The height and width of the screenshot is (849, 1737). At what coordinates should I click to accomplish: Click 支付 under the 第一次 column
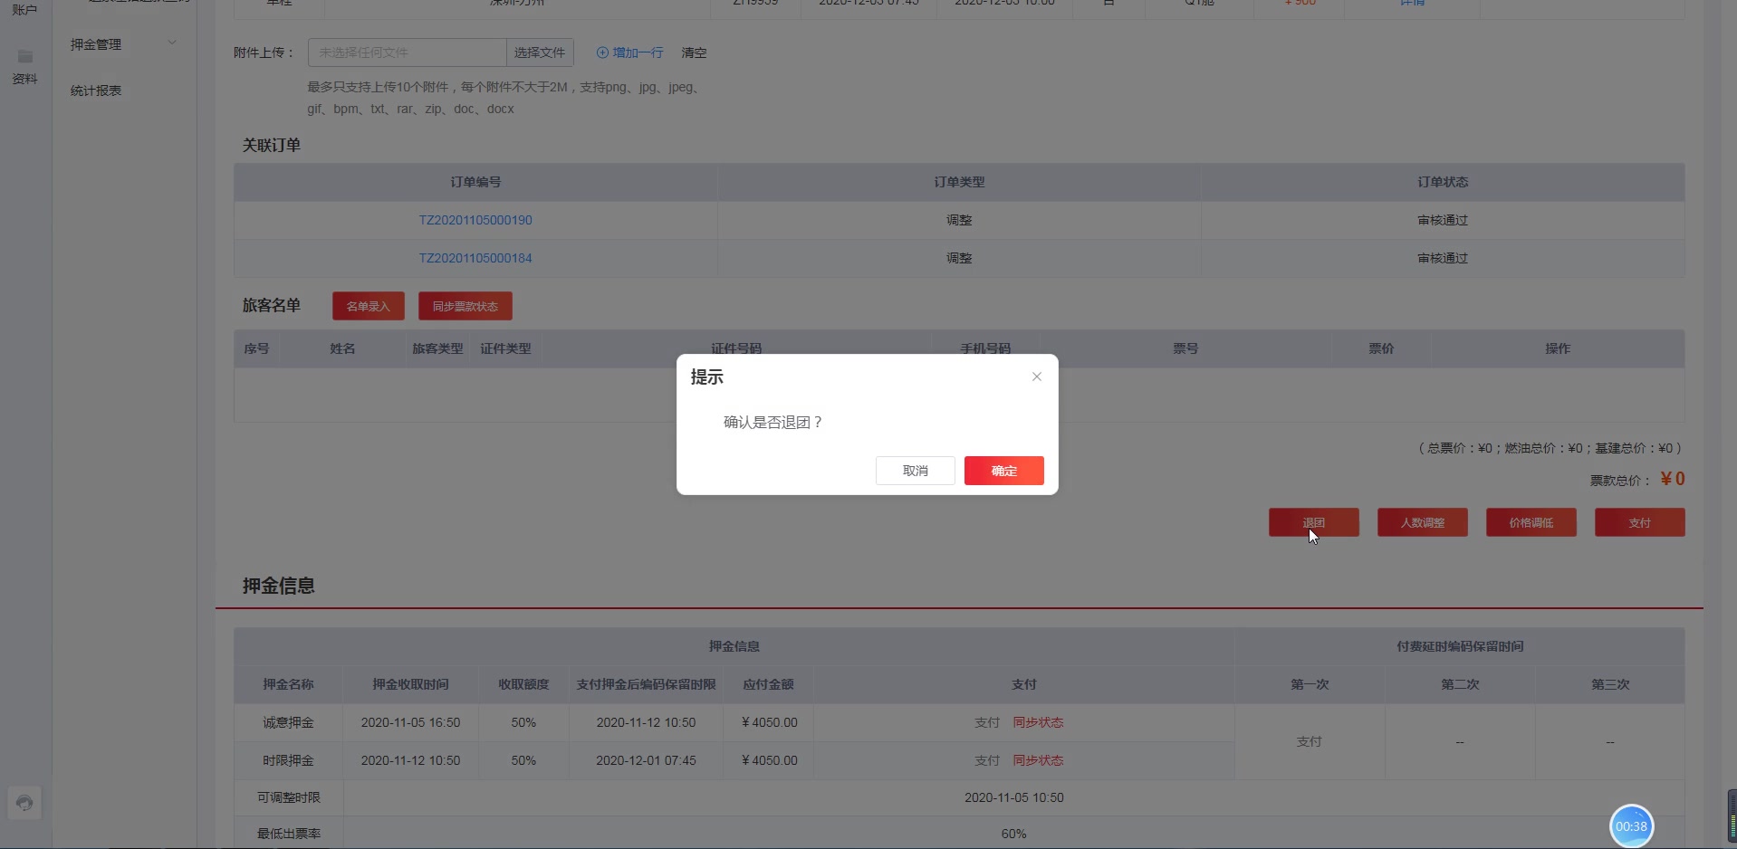tap(1310, 741)
